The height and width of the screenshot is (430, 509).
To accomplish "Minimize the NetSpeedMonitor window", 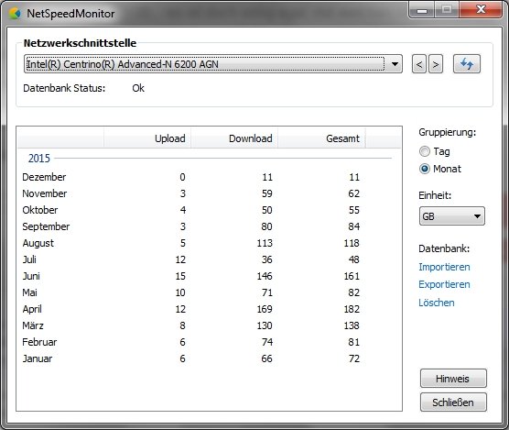I will (422, 10).
